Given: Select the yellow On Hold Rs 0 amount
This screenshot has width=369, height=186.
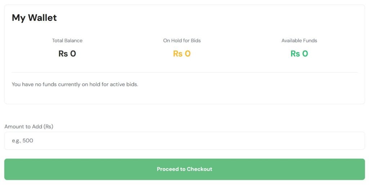Looking at the screenshot, I should [182, 54].
